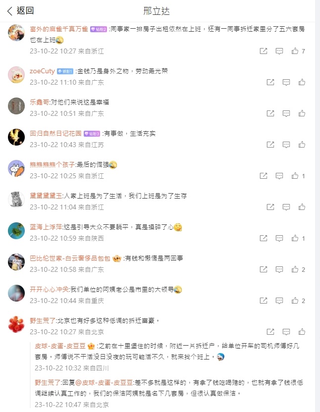Thumbs-up 蓝海上浮萍's comment

pyautogui.click(x=295, y=238)
